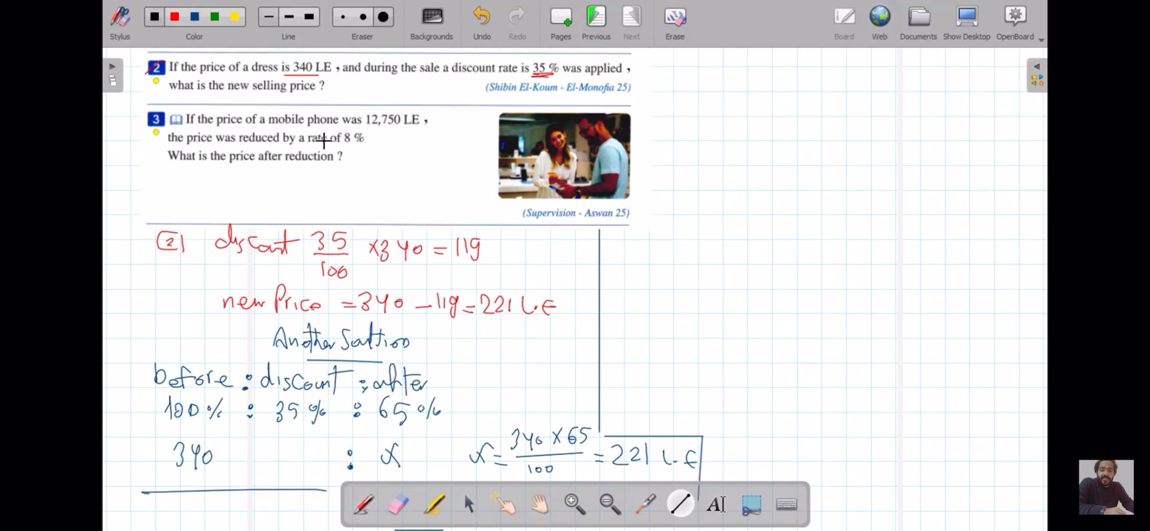Pick the black pen color

click(155, 17)
